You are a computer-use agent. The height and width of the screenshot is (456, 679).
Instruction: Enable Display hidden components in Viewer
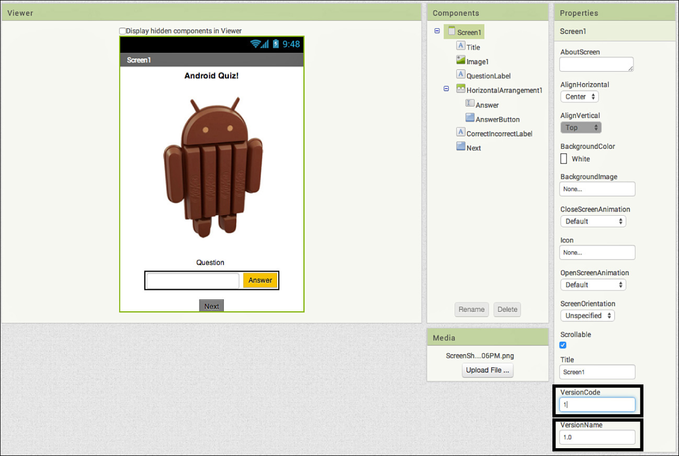click(122, 31)
